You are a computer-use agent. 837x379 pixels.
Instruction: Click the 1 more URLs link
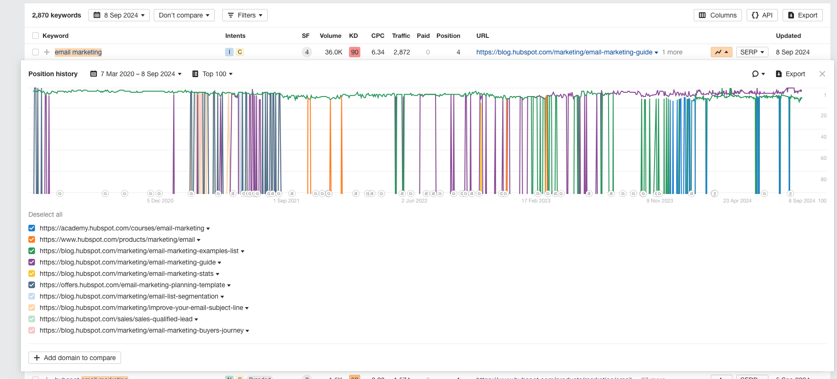672,52
